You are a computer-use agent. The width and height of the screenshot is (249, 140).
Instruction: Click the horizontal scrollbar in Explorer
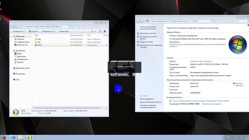tap(67, 107)
